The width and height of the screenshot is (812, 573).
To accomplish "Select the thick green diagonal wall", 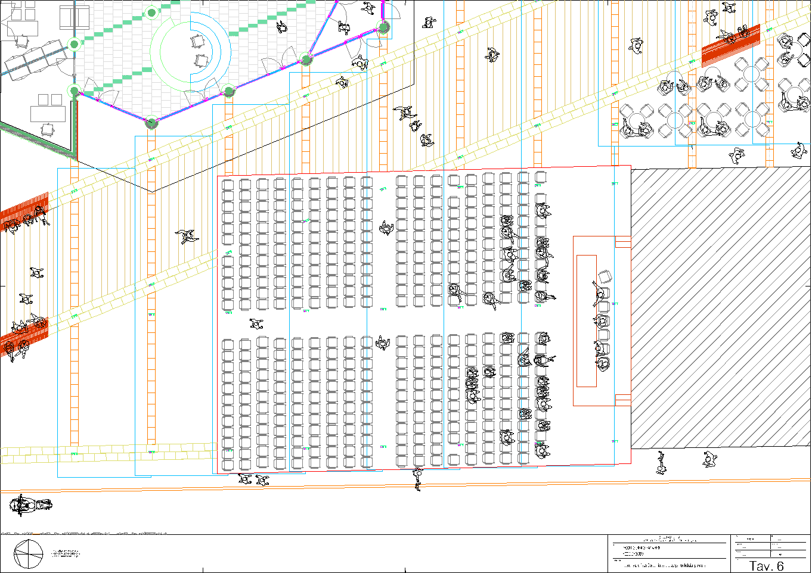I will point(36,138).
